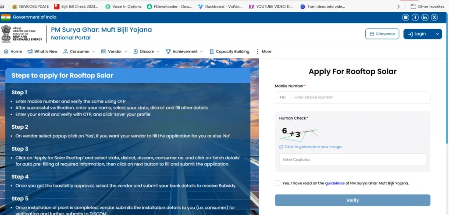
Task: Expand the Login dropdown arrow
Action: point(437,34)
